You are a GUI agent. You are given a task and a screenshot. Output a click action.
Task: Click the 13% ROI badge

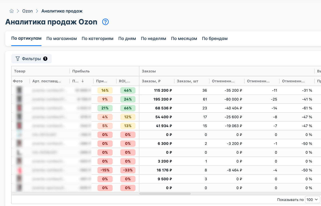coord(128,126)
